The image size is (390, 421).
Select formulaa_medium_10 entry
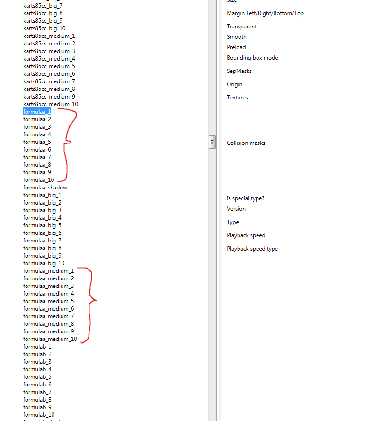[x=50, y=340]
